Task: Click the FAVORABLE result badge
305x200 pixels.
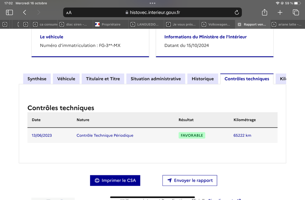Action: pos(192,135)
